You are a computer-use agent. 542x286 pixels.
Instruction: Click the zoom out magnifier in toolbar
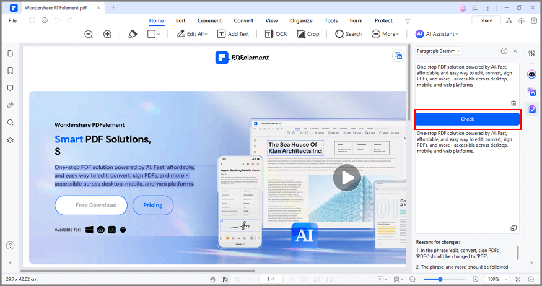(x=89, y=34)
